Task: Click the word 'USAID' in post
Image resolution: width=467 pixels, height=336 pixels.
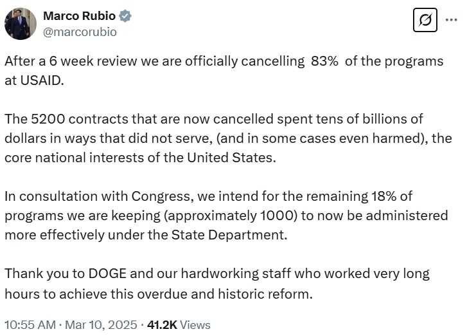Action: coord(41,80)
